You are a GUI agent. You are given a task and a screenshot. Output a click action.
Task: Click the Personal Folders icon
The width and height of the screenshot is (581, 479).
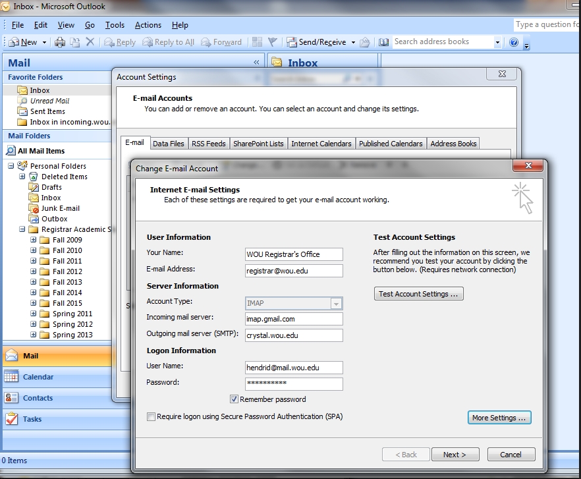tap(22, 166)
